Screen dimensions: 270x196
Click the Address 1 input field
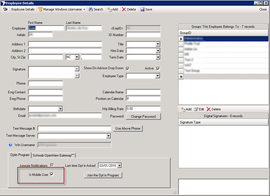click(x=65, y=44)
